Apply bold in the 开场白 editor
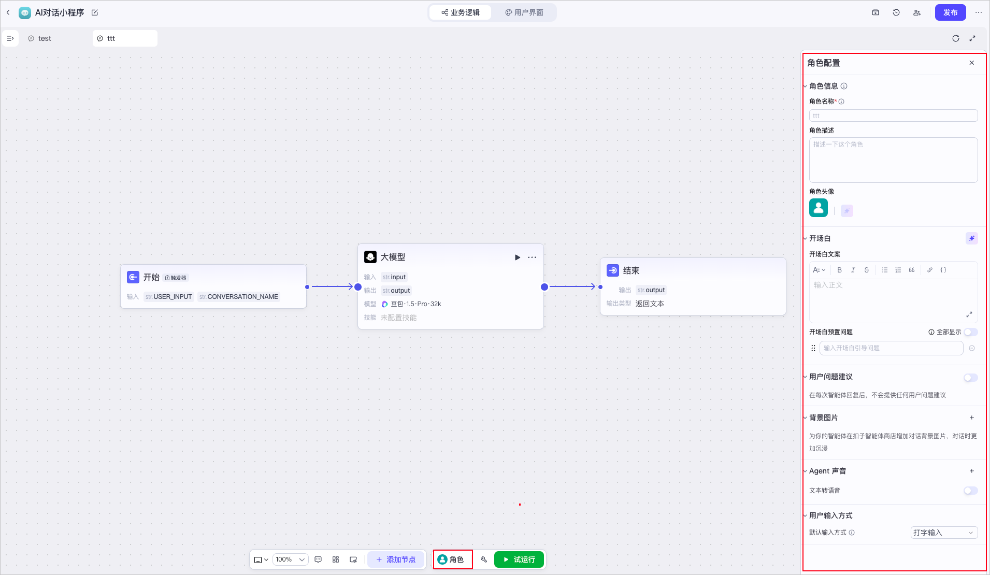990x575 pixels. tap(839, 270)
